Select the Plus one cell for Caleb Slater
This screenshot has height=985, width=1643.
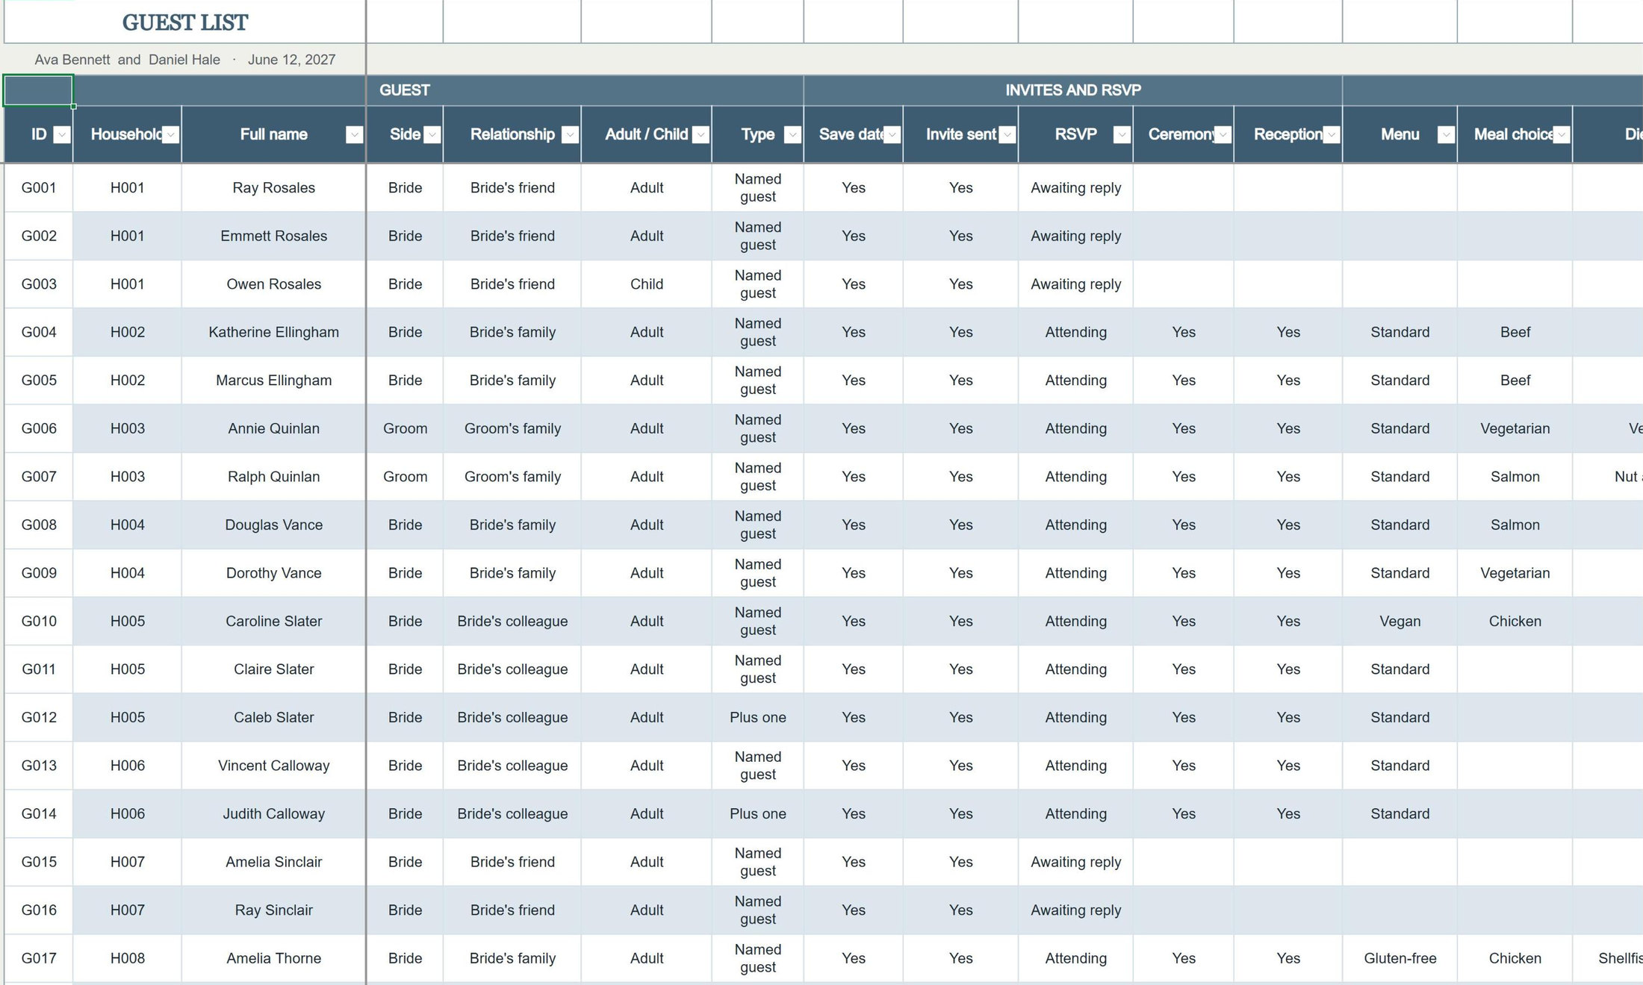coord(758,717)
